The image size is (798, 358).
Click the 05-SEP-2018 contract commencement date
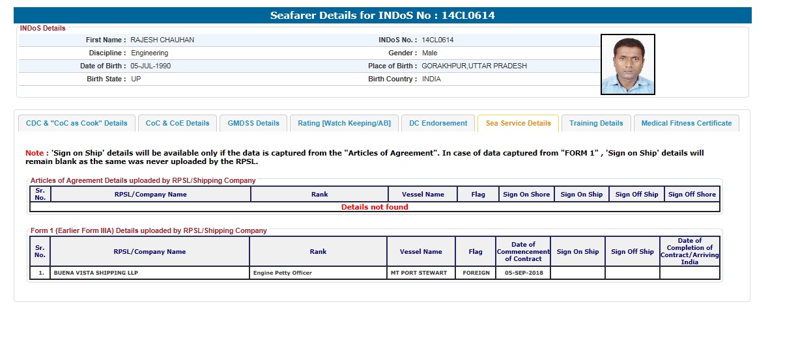click(523, 273)
